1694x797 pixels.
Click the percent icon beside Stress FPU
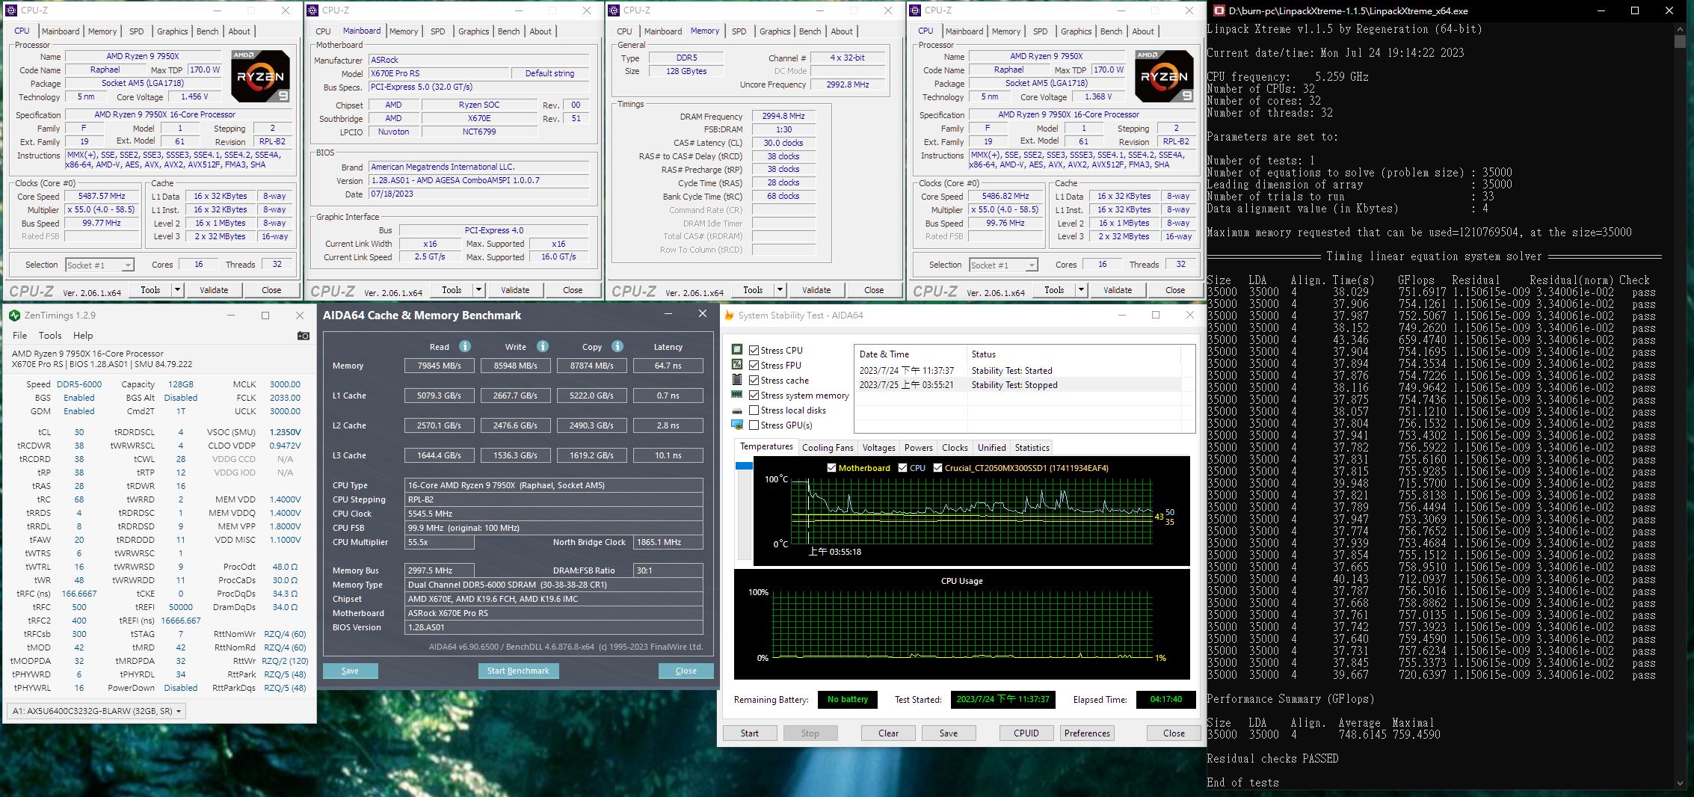click(x=737, y=365)
